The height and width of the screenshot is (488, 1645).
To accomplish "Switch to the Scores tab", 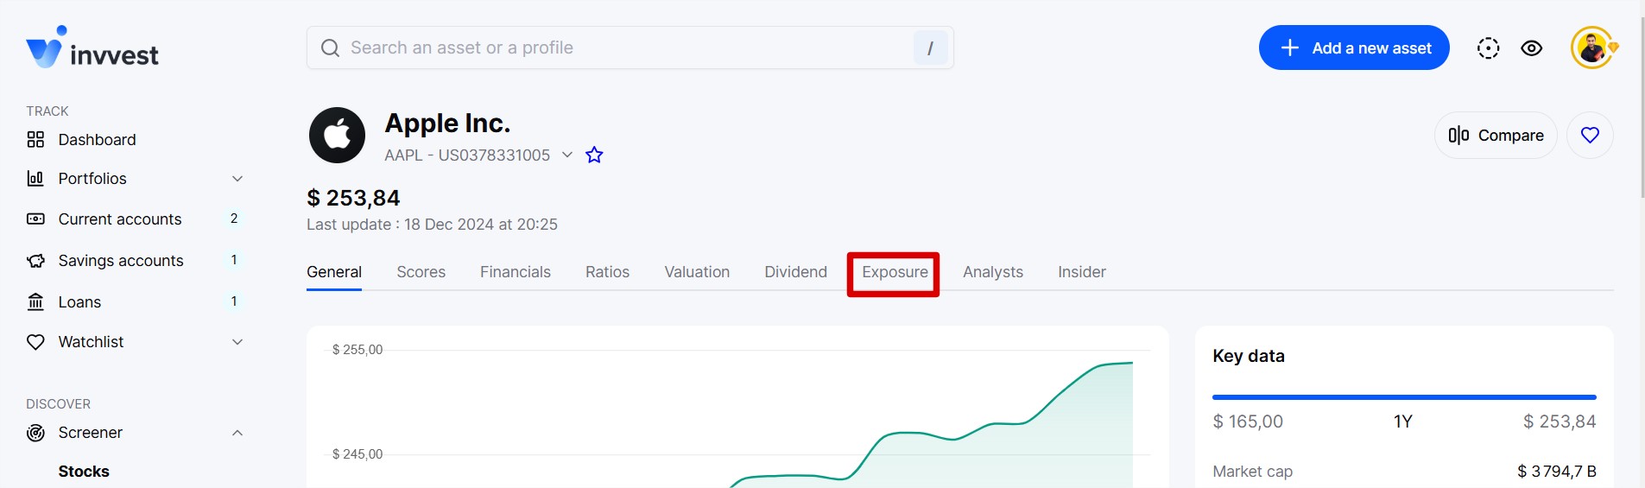I will pos(421,272).
